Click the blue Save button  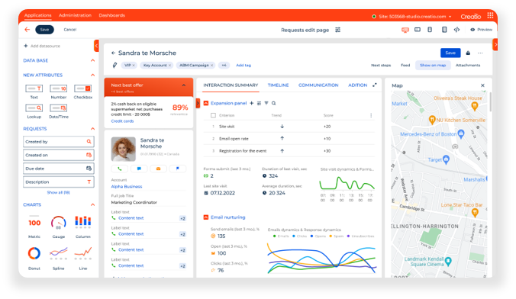(450, 53)
